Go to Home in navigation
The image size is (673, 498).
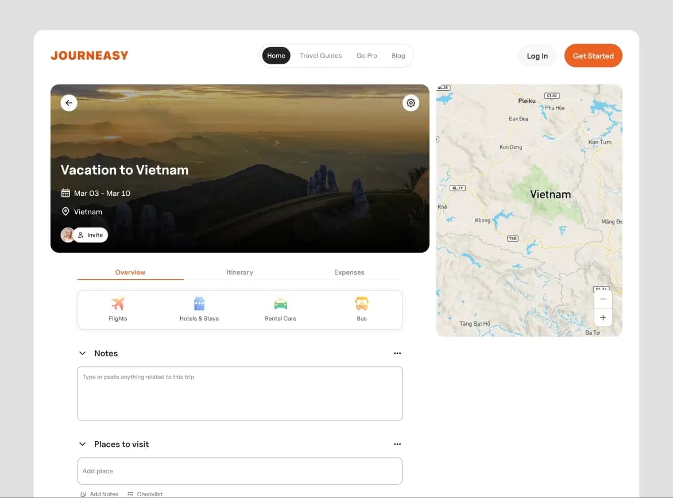[x=276, y=56]
